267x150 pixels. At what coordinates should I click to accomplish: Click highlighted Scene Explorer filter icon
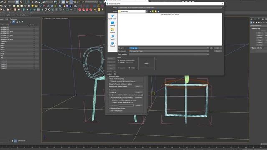[x=14, y=22]
